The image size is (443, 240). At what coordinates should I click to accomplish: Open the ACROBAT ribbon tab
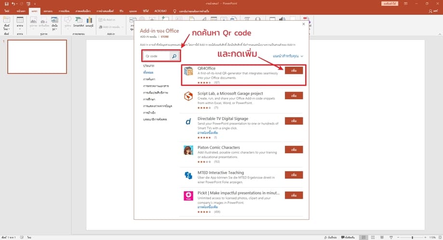click(x=160, y=11)
